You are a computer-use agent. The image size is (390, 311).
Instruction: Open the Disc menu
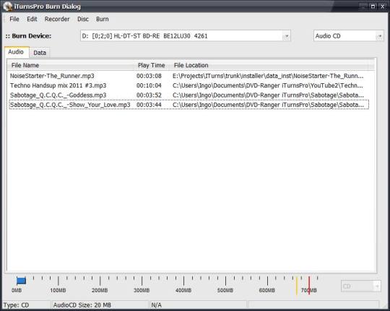[83, 20]
